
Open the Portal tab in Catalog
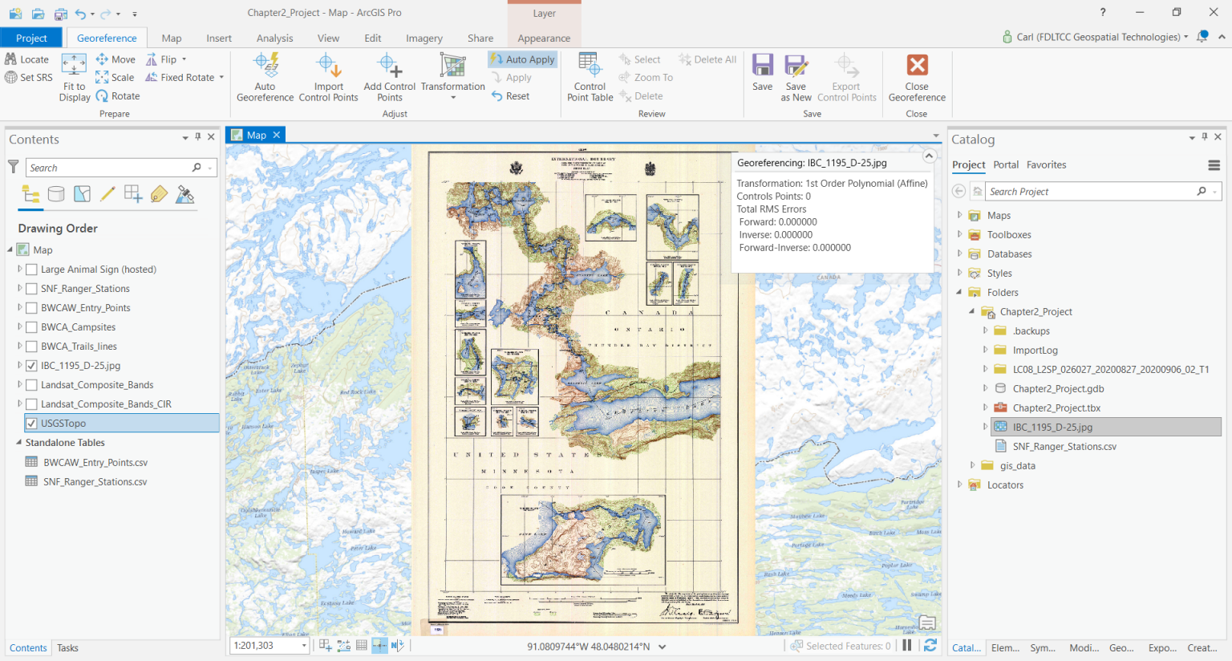(1006, 165)
